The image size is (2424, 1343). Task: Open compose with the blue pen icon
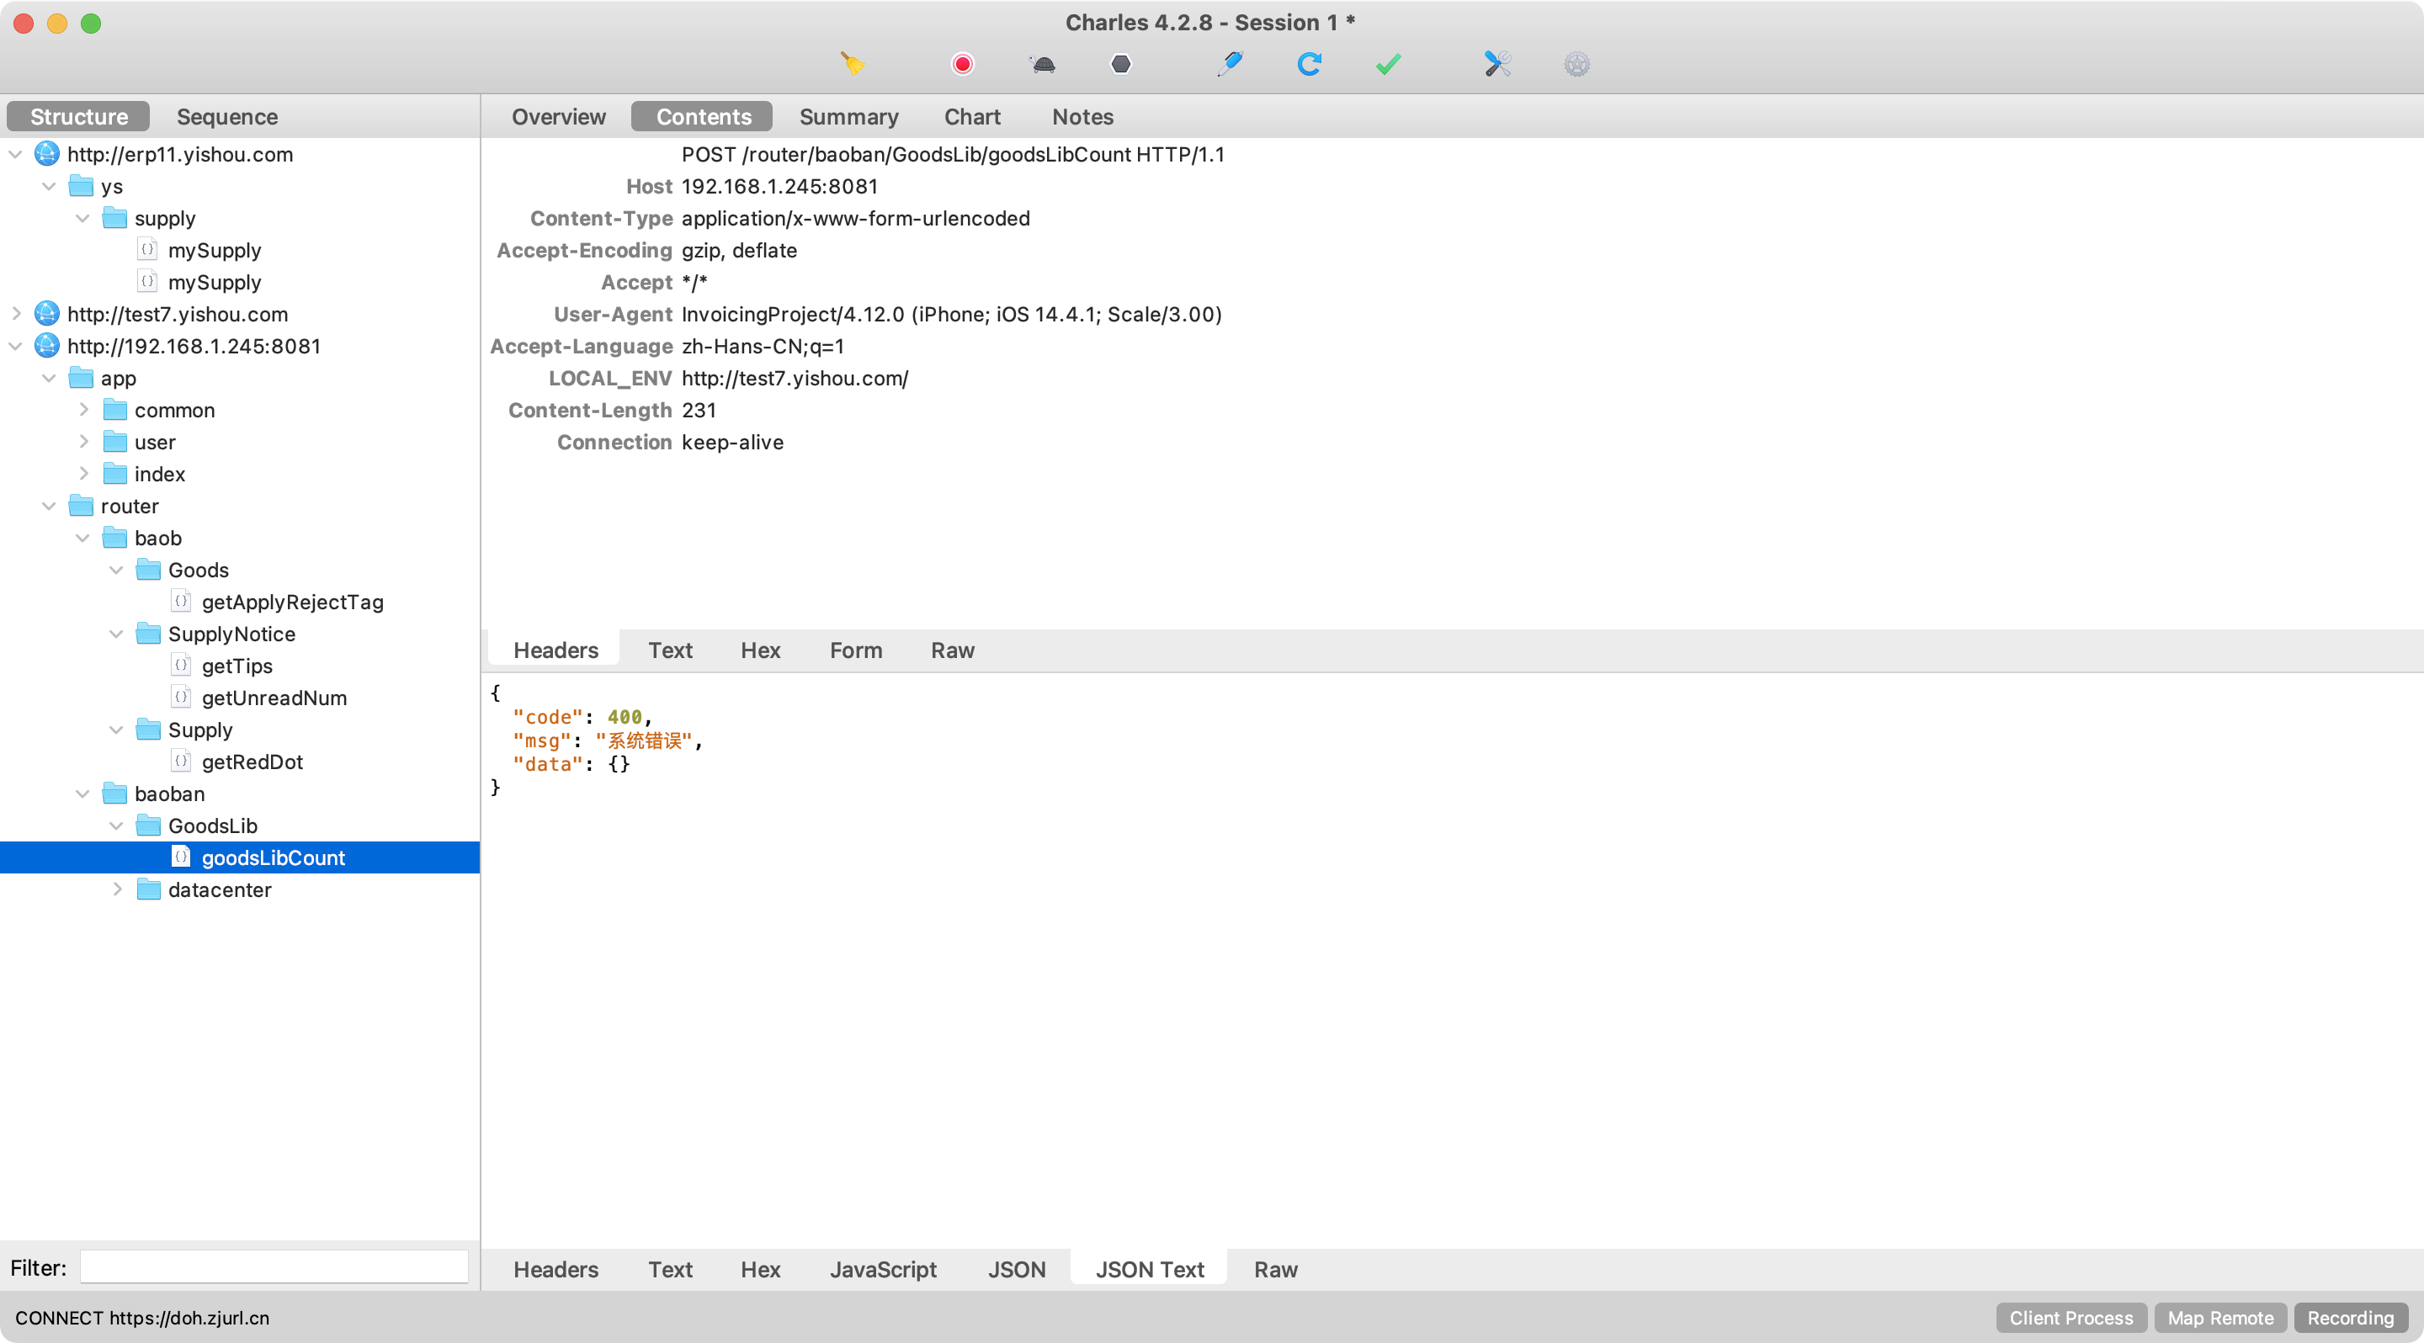coord(1230,64)
